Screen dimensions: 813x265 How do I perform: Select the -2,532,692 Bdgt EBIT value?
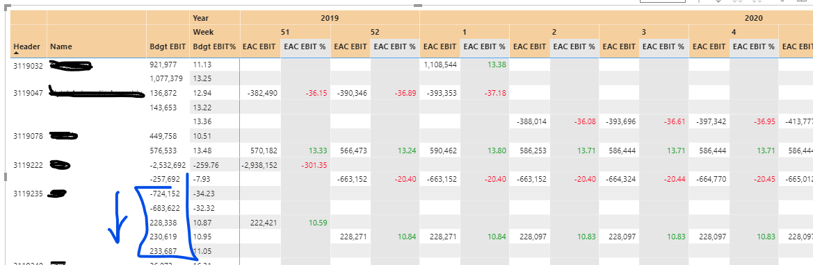pyautogui.click(x=167, y=165)
